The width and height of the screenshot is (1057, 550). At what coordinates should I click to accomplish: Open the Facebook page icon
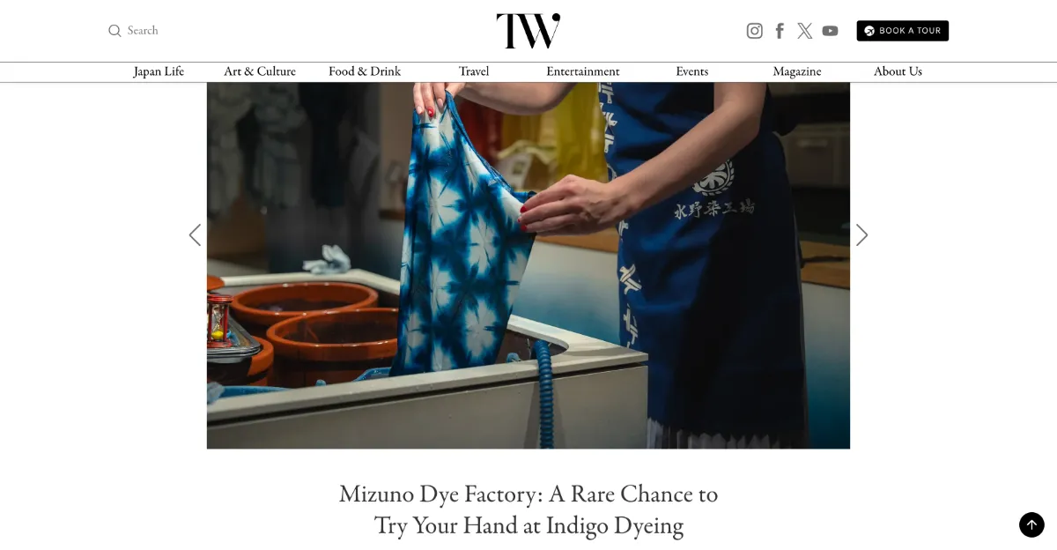[x=780, y=31]
